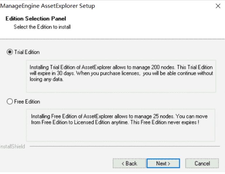Click the "Trial Edition" label text

tap(27, 52)
